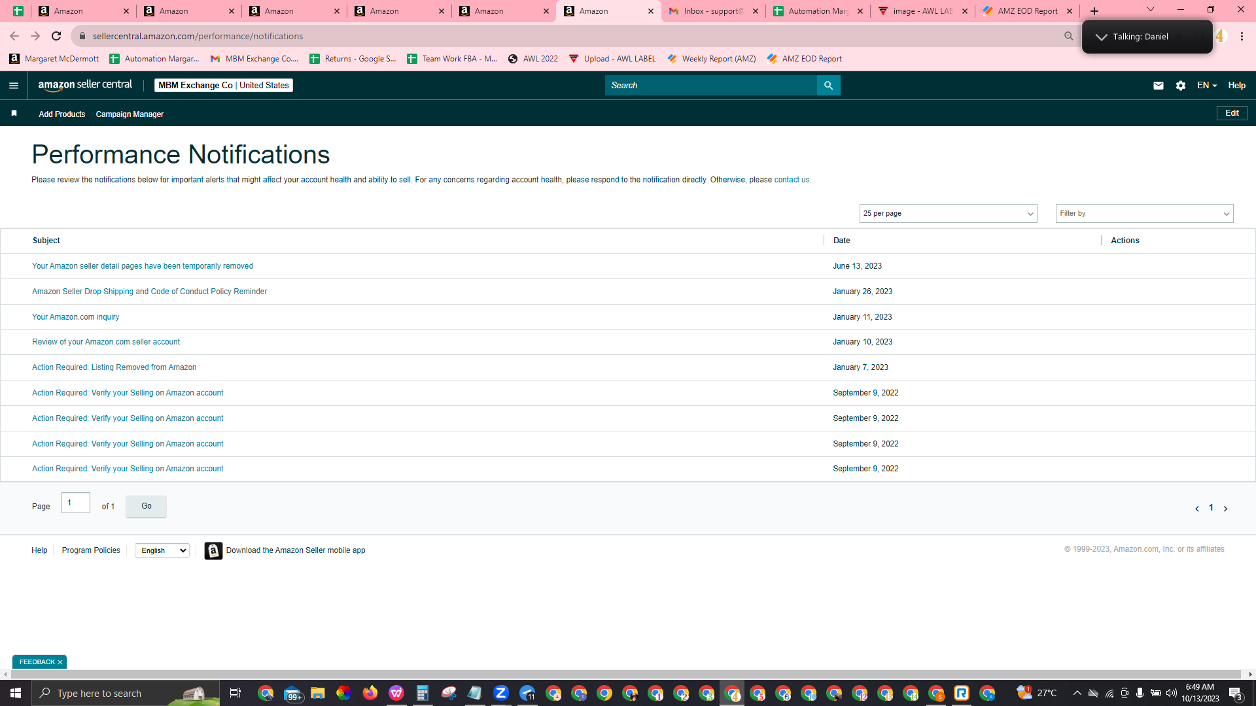Open 'Review of your Amazon.com seller account' notification
1256x706 pixels.
106,342
